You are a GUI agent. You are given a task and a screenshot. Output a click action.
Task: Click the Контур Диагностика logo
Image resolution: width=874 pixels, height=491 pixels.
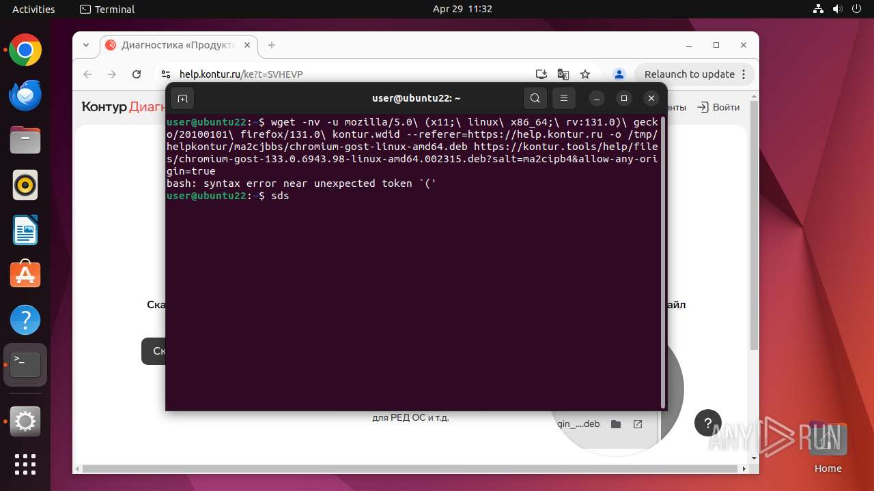(124, 107)
